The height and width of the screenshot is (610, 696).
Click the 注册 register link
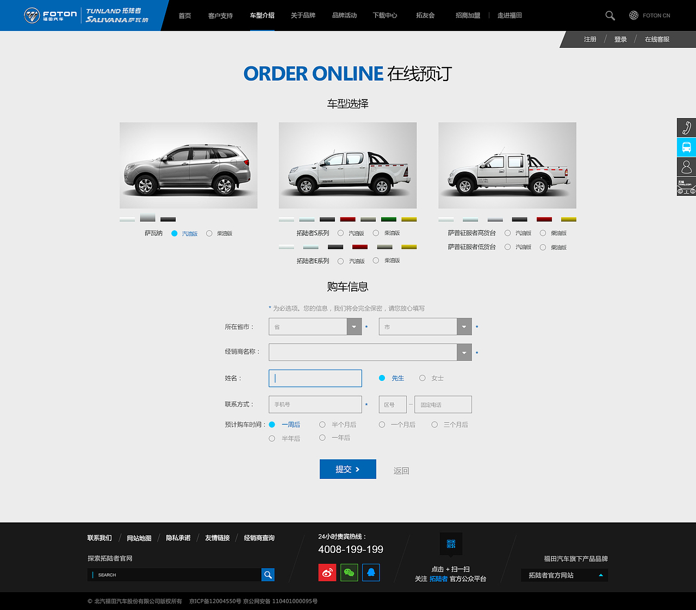[590, 39]
